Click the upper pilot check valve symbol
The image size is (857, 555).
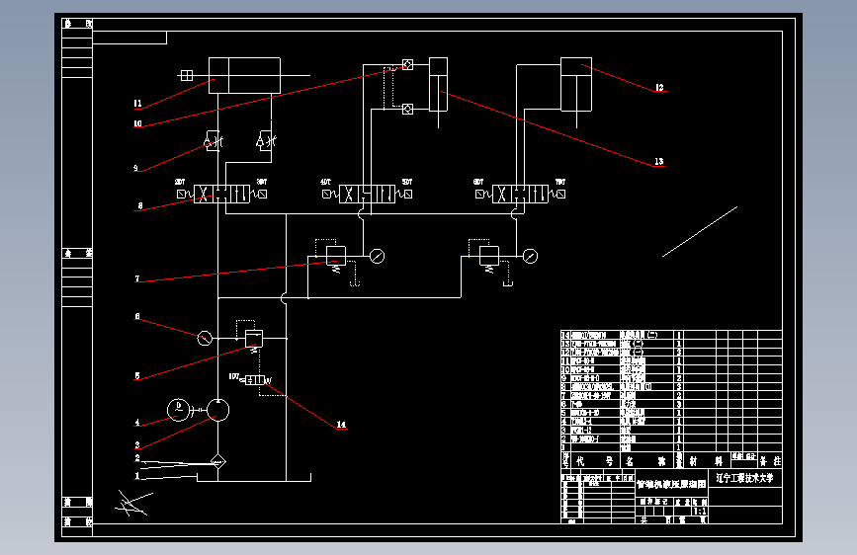pyautogui.click(x=407, y=65)
